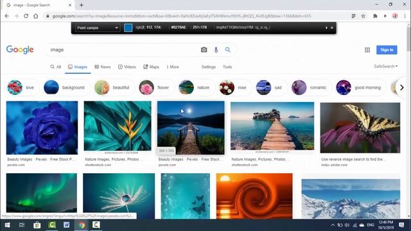Open the Maps tab
The height and width of the screenshot is (231, 411).
click(x=152, y=67)
